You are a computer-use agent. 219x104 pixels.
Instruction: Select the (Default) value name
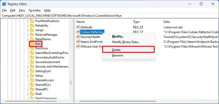pos(86,27)
